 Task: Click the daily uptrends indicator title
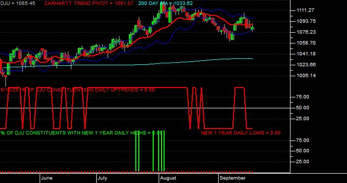pyautogui.click(x=78, y=90)
